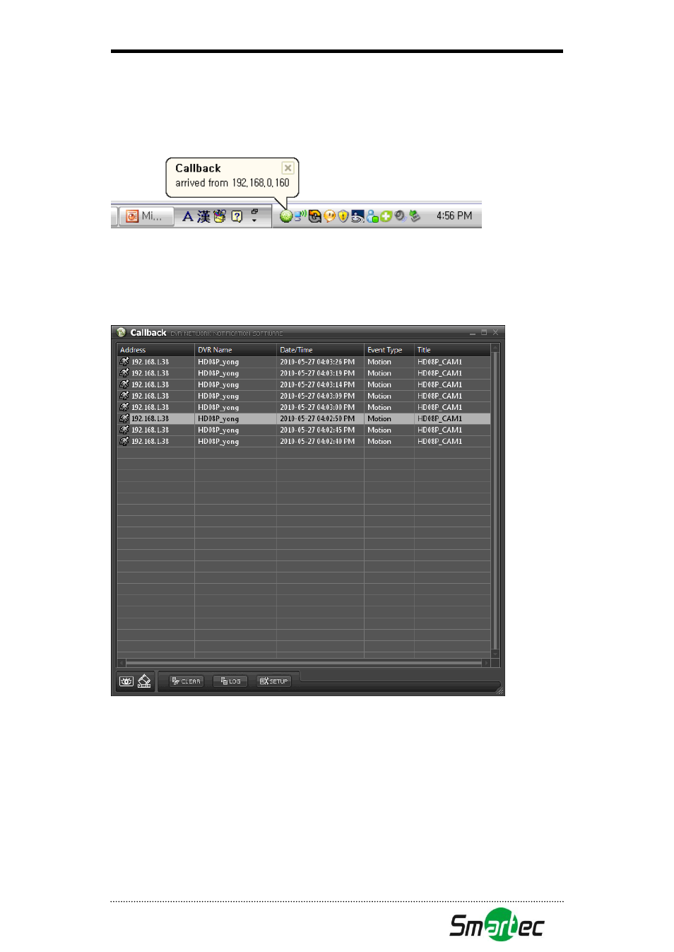Sort by the Title column header
674x952 pixels.
[452, 350]
